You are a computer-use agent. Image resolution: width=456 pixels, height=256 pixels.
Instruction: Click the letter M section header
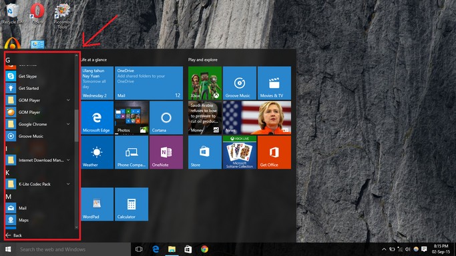coord(9,197)
